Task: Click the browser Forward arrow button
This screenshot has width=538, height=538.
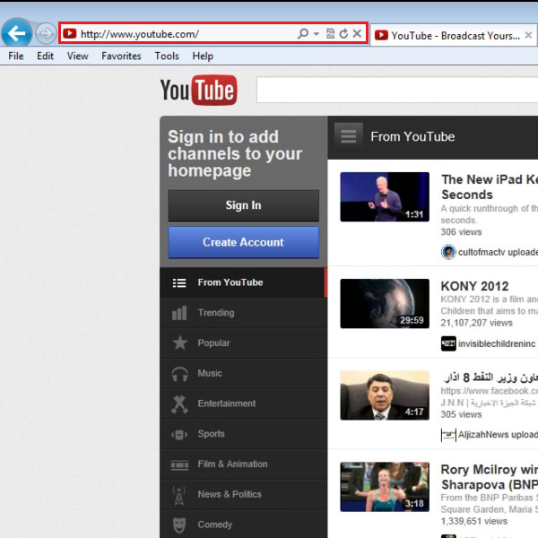Action: pyautogui.click(x=46, y=34)
